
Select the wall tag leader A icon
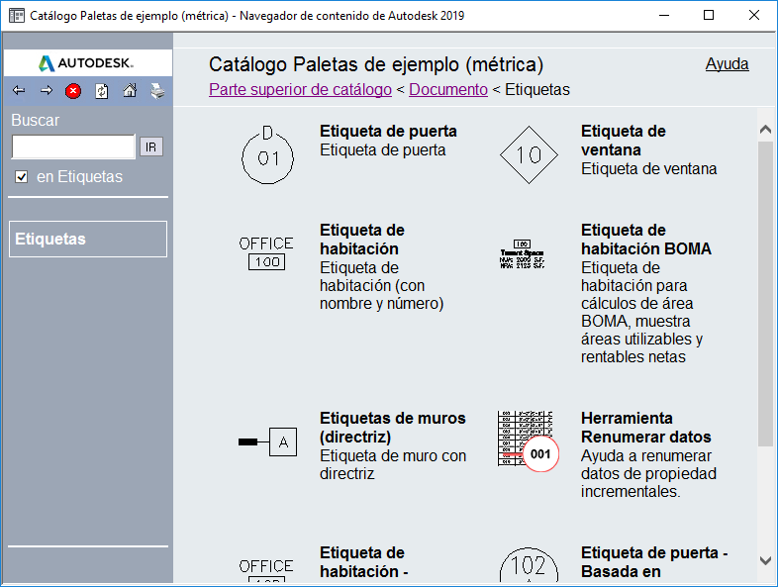pos(267,441)
